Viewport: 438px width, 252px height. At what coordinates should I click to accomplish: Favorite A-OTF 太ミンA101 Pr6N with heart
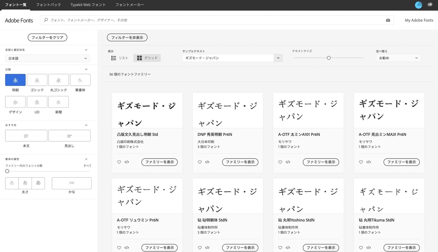(280, 162)
